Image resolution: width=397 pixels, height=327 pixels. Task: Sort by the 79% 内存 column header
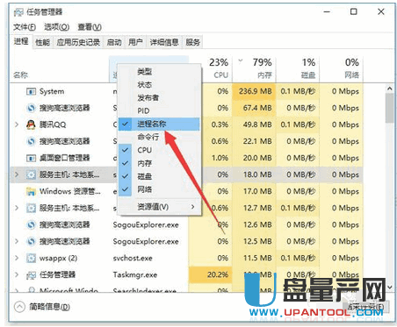[254, 69]
